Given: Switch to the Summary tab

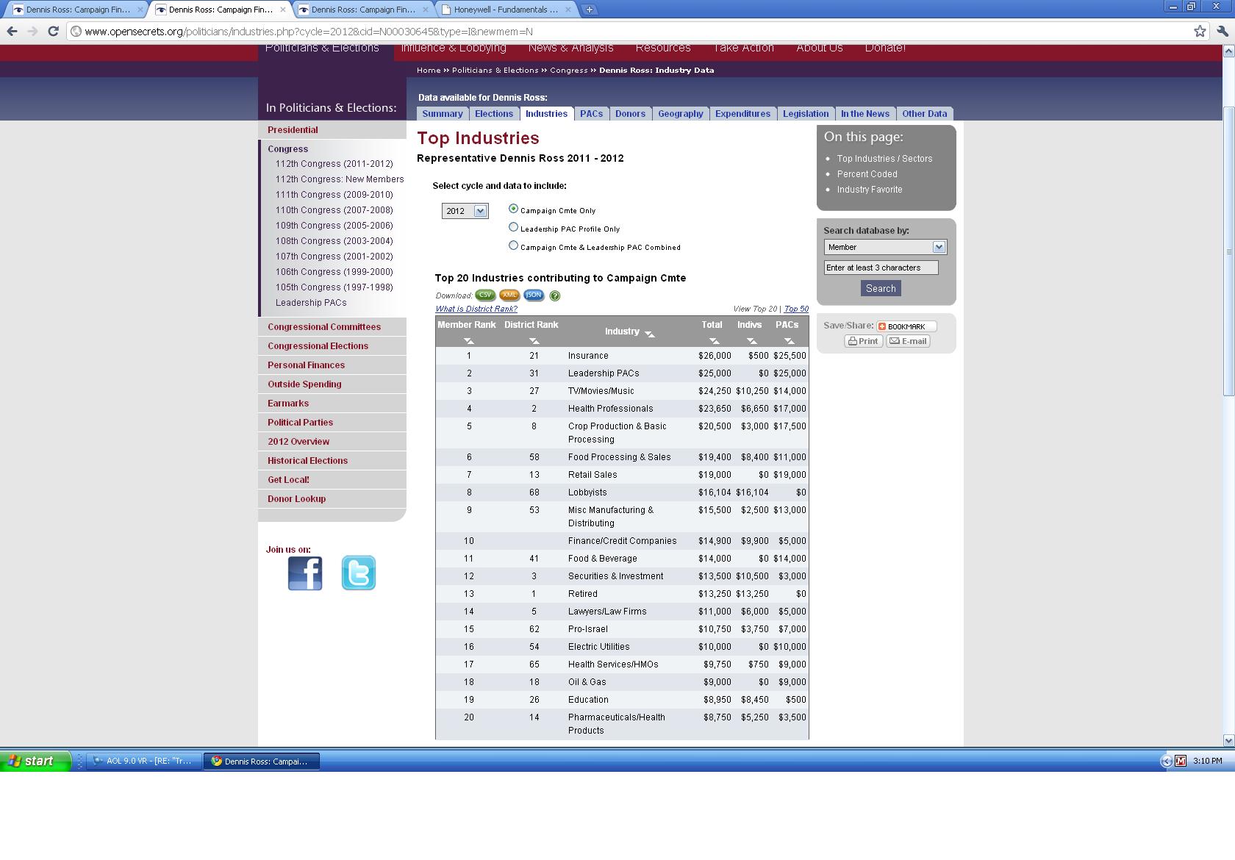Looking at the screenshot, I should [442, 114].
